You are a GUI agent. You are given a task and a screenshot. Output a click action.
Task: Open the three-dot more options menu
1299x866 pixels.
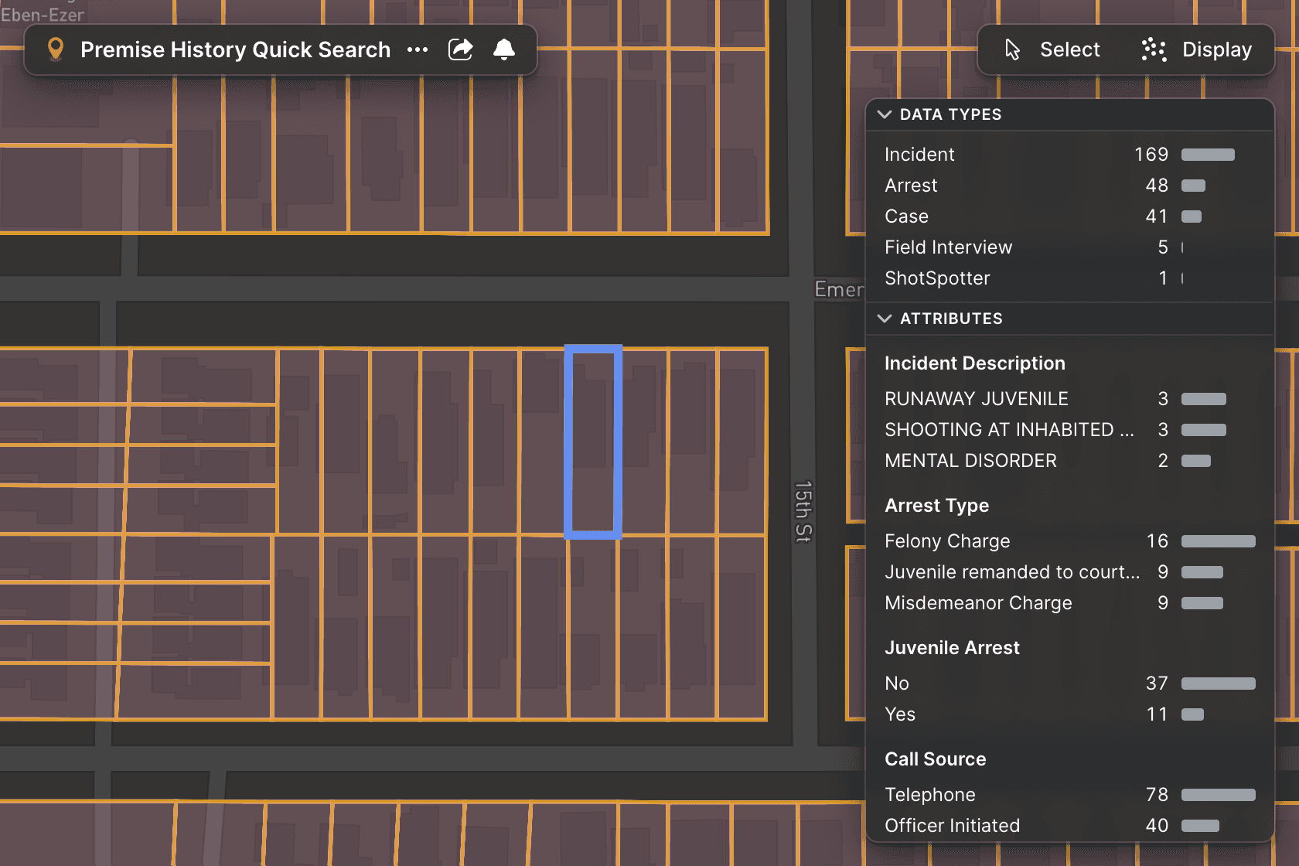[418, 49]
